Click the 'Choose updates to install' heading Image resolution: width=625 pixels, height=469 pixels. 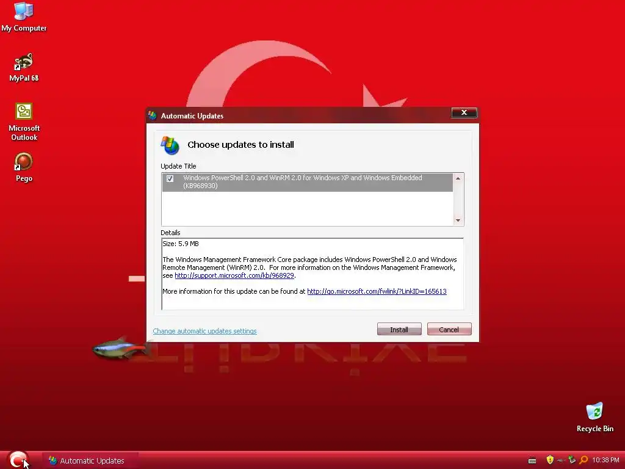point(240,145)
